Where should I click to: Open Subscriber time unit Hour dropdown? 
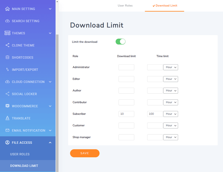pos(170,114)
